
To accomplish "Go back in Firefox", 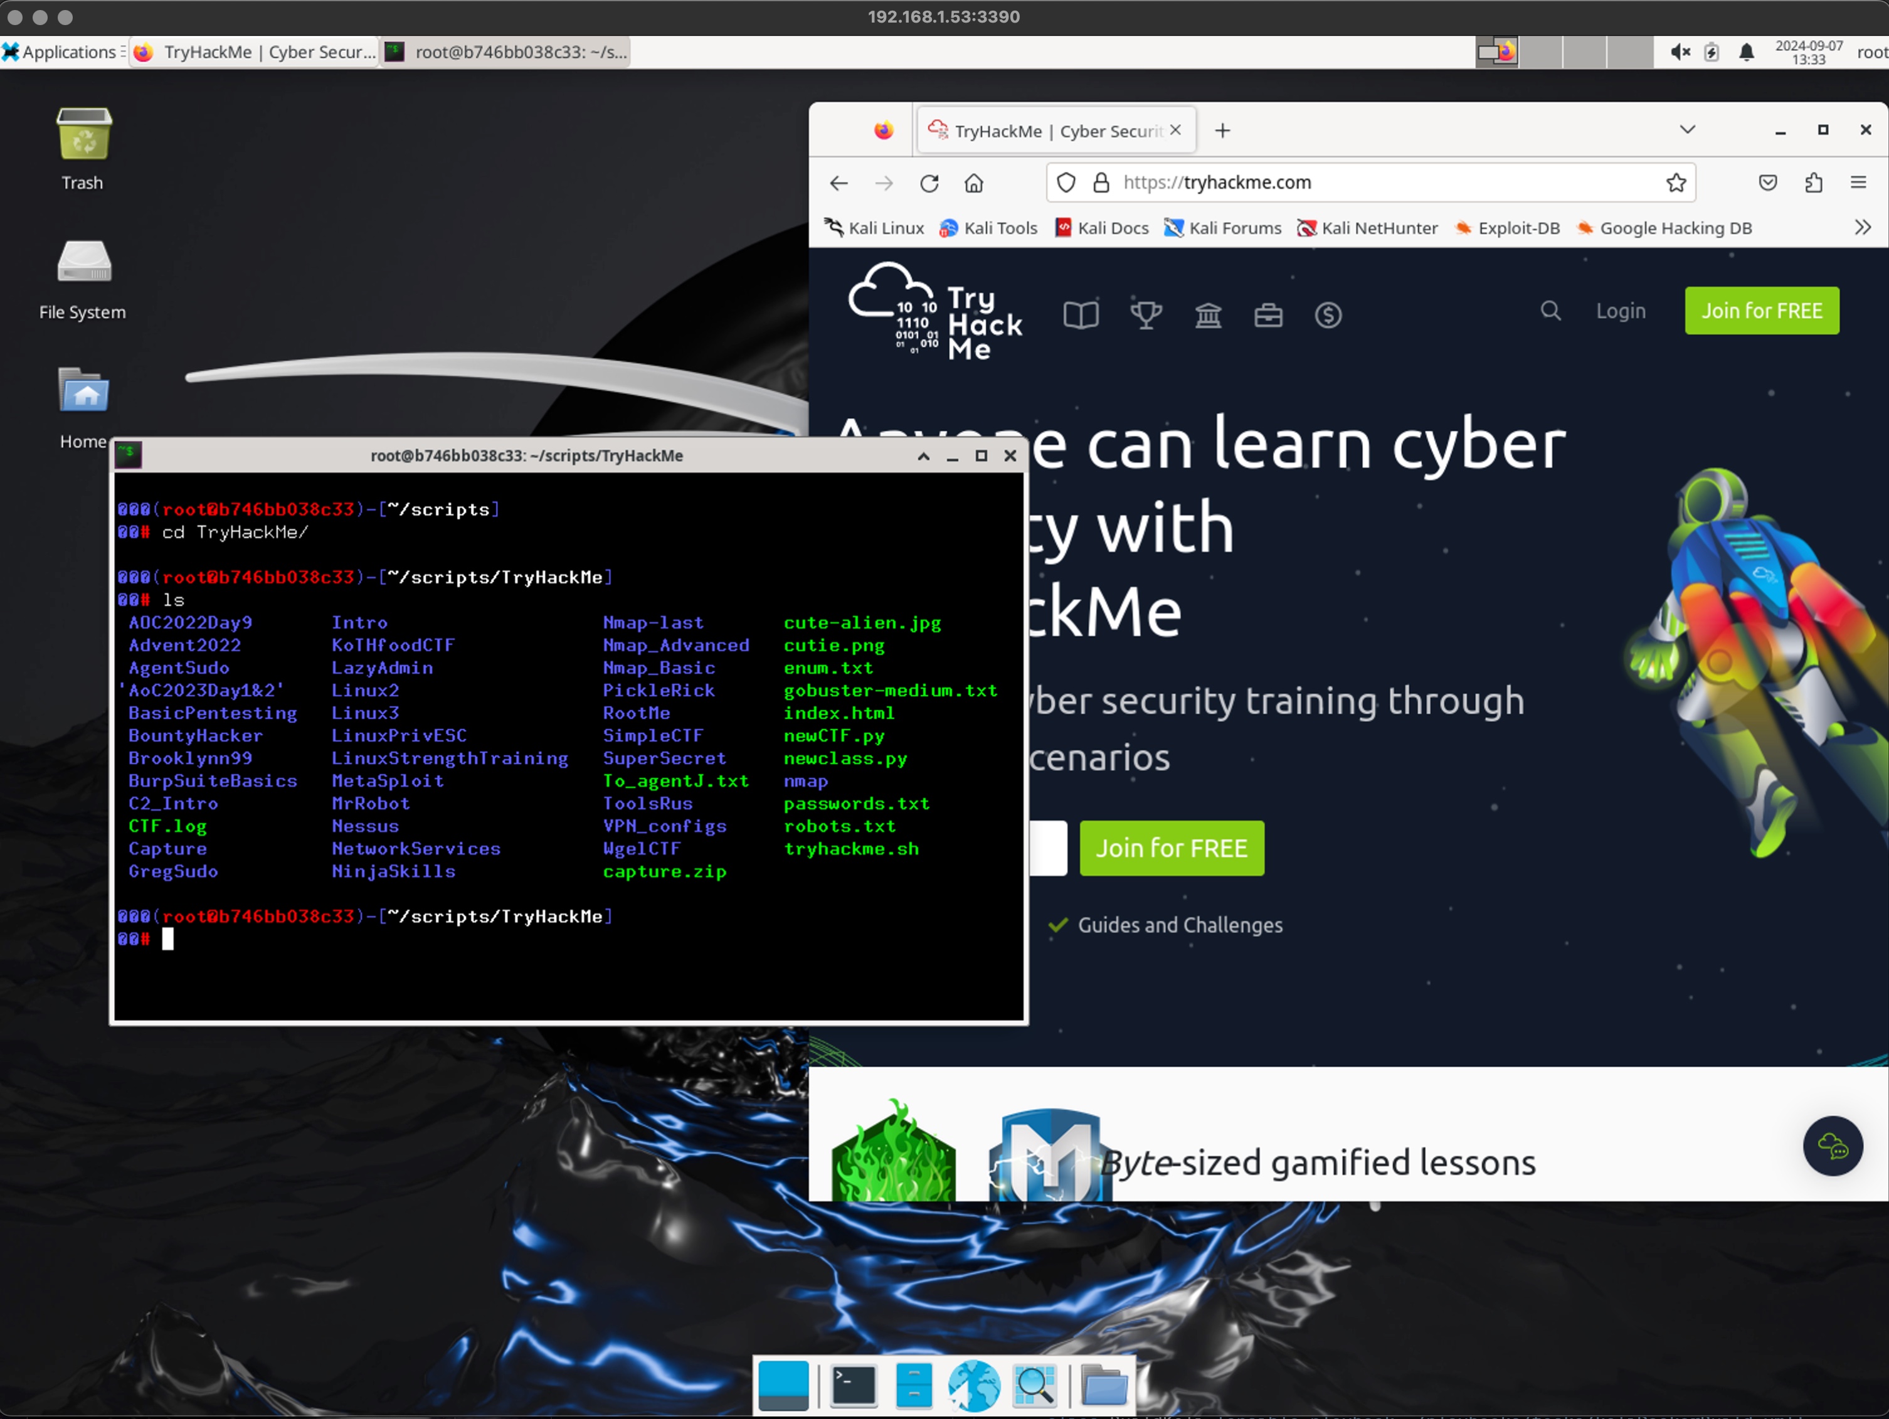I will (839, 183).
